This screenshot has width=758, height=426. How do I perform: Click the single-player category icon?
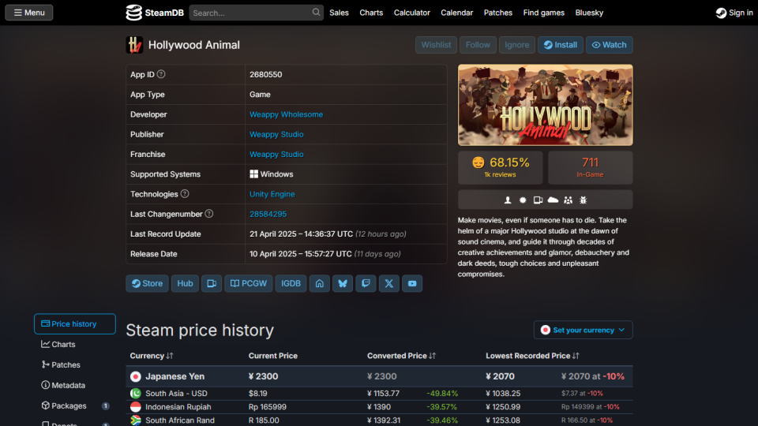[x=508, y=200]
